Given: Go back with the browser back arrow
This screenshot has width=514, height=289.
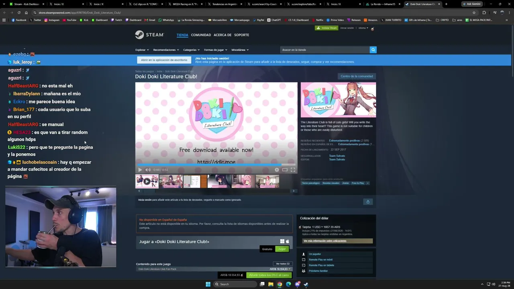Looking at the screenshot, I should coord(4,12).
